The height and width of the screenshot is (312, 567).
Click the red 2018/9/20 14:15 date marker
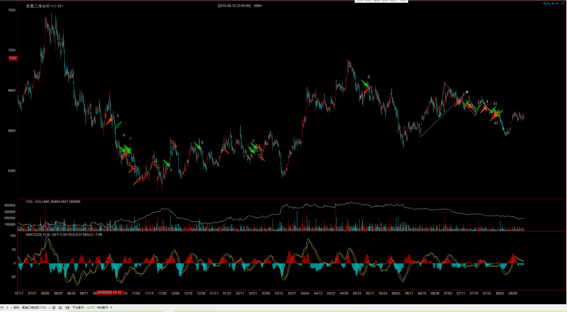click(x=109, y=292)
